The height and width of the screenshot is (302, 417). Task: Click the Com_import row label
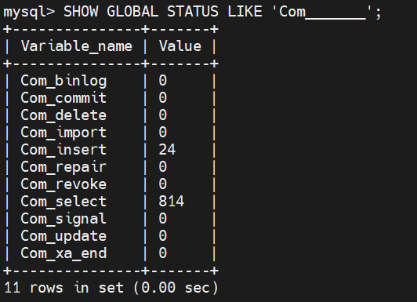tap(63, 133)
